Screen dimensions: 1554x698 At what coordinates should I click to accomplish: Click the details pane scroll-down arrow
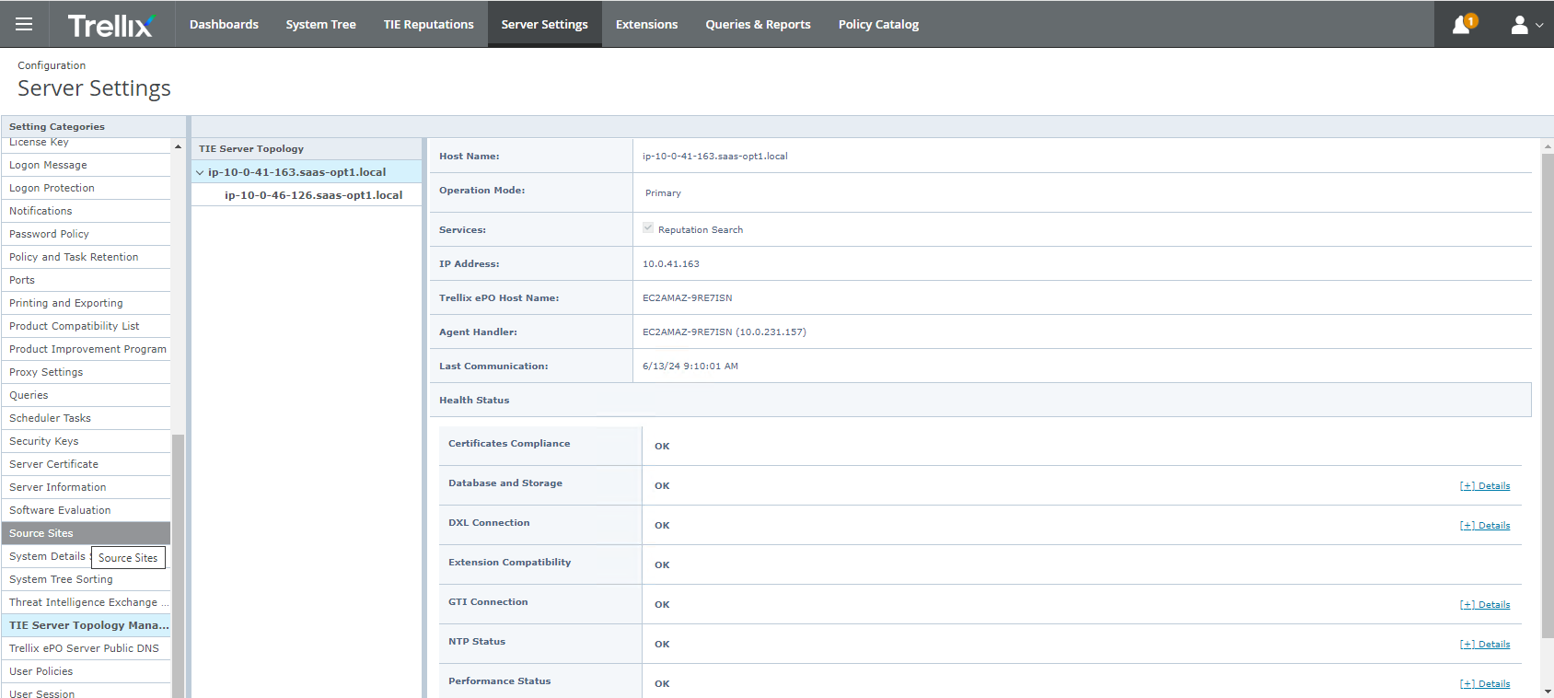coord(1548,691)
